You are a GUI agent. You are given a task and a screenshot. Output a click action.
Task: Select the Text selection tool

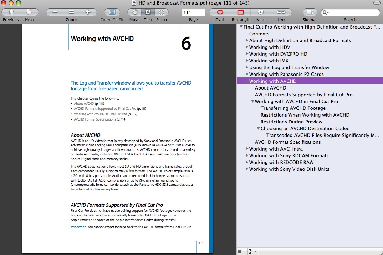(148, 12)
